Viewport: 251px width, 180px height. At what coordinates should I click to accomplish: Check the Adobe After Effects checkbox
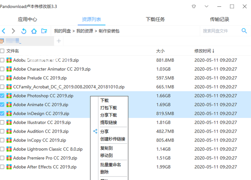point(2,167)
